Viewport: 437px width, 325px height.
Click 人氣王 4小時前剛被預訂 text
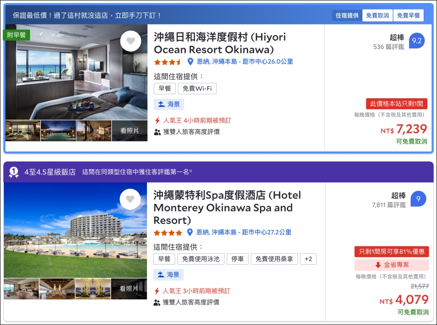(x=197, y=121)
